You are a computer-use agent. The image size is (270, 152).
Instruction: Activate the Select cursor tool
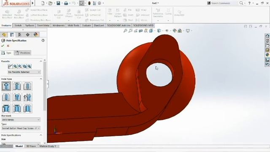81,3
